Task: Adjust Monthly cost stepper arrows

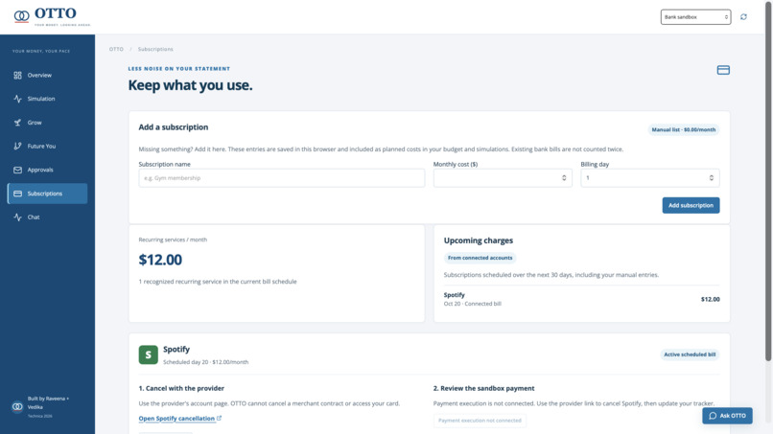Action: (x=564, y=178)
